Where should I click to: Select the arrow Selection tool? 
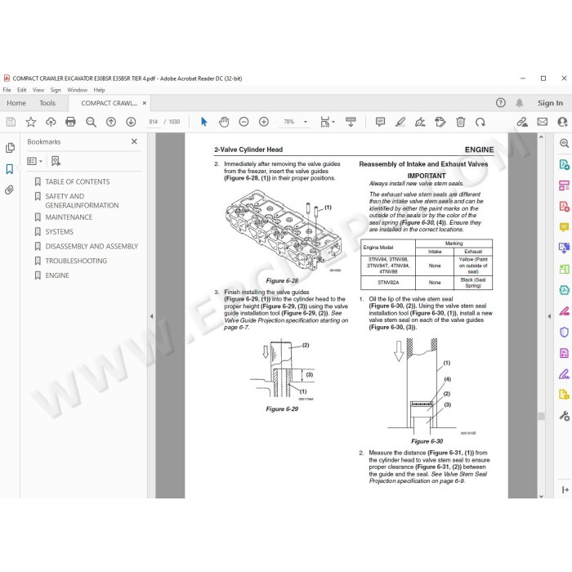(x=204, y=122)
